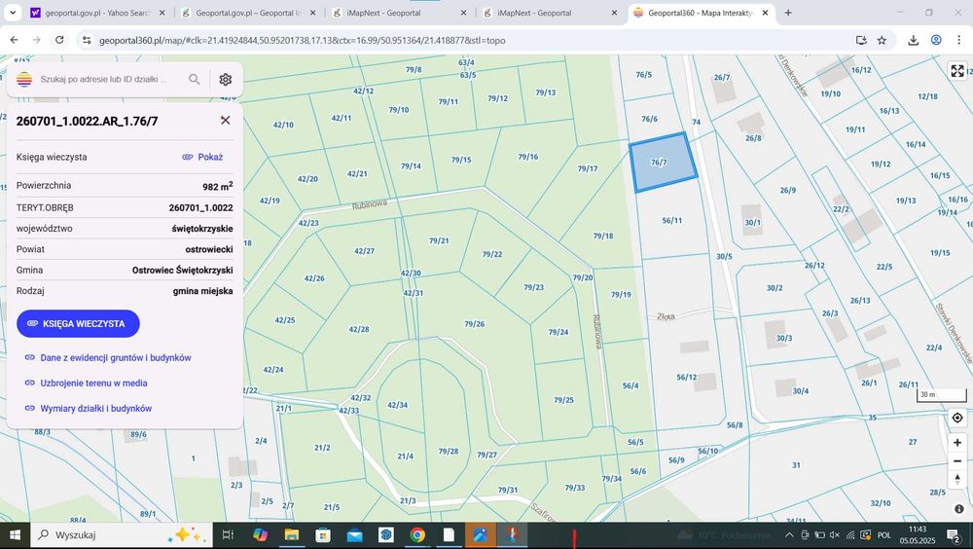Screen dimensions: 973x549
Task: Select parcel 79/21 on the map
Action: pyautogui.click(x=439, y=240)
